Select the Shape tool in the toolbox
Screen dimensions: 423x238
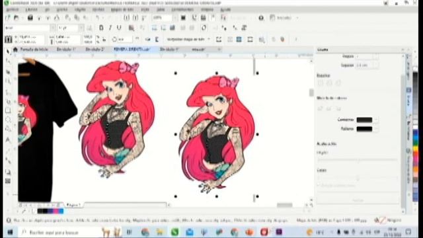pyautogui.click(x=8, y=61)
